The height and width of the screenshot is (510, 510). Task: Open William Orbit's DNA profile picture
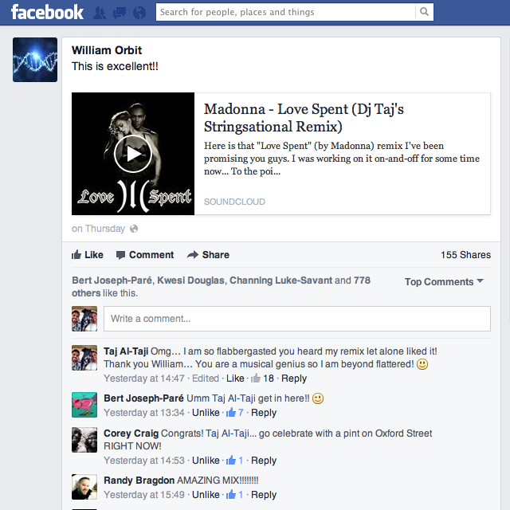coord(35,60)
